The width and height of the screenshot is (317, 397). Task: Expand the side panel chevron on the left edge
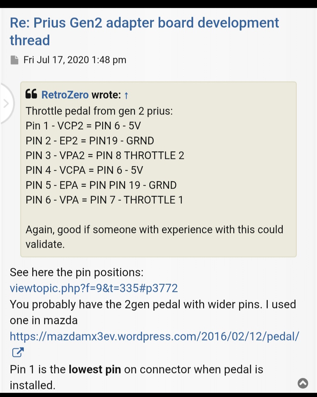[6, 104]
